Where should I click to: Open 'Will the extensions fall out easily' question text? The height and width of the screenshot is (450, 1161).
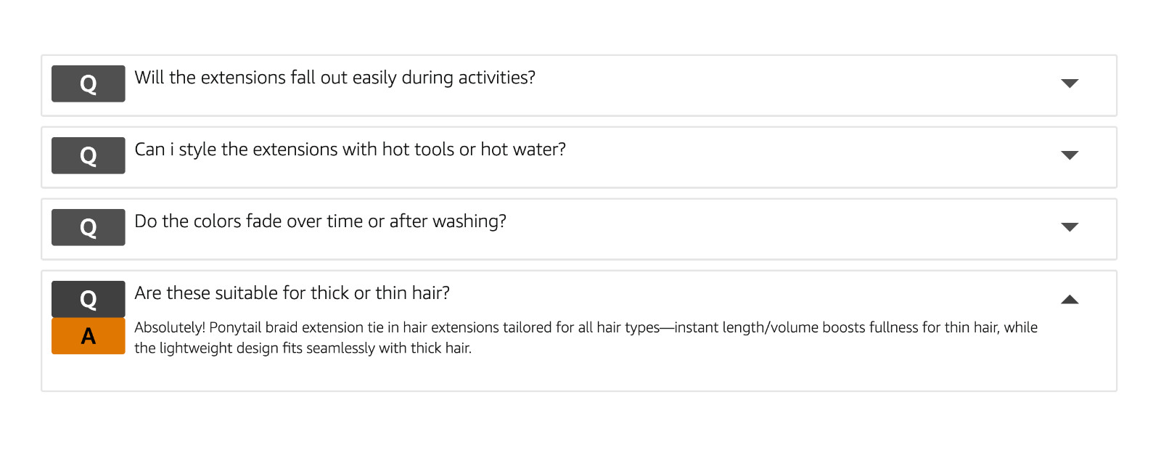coord(335,78)
